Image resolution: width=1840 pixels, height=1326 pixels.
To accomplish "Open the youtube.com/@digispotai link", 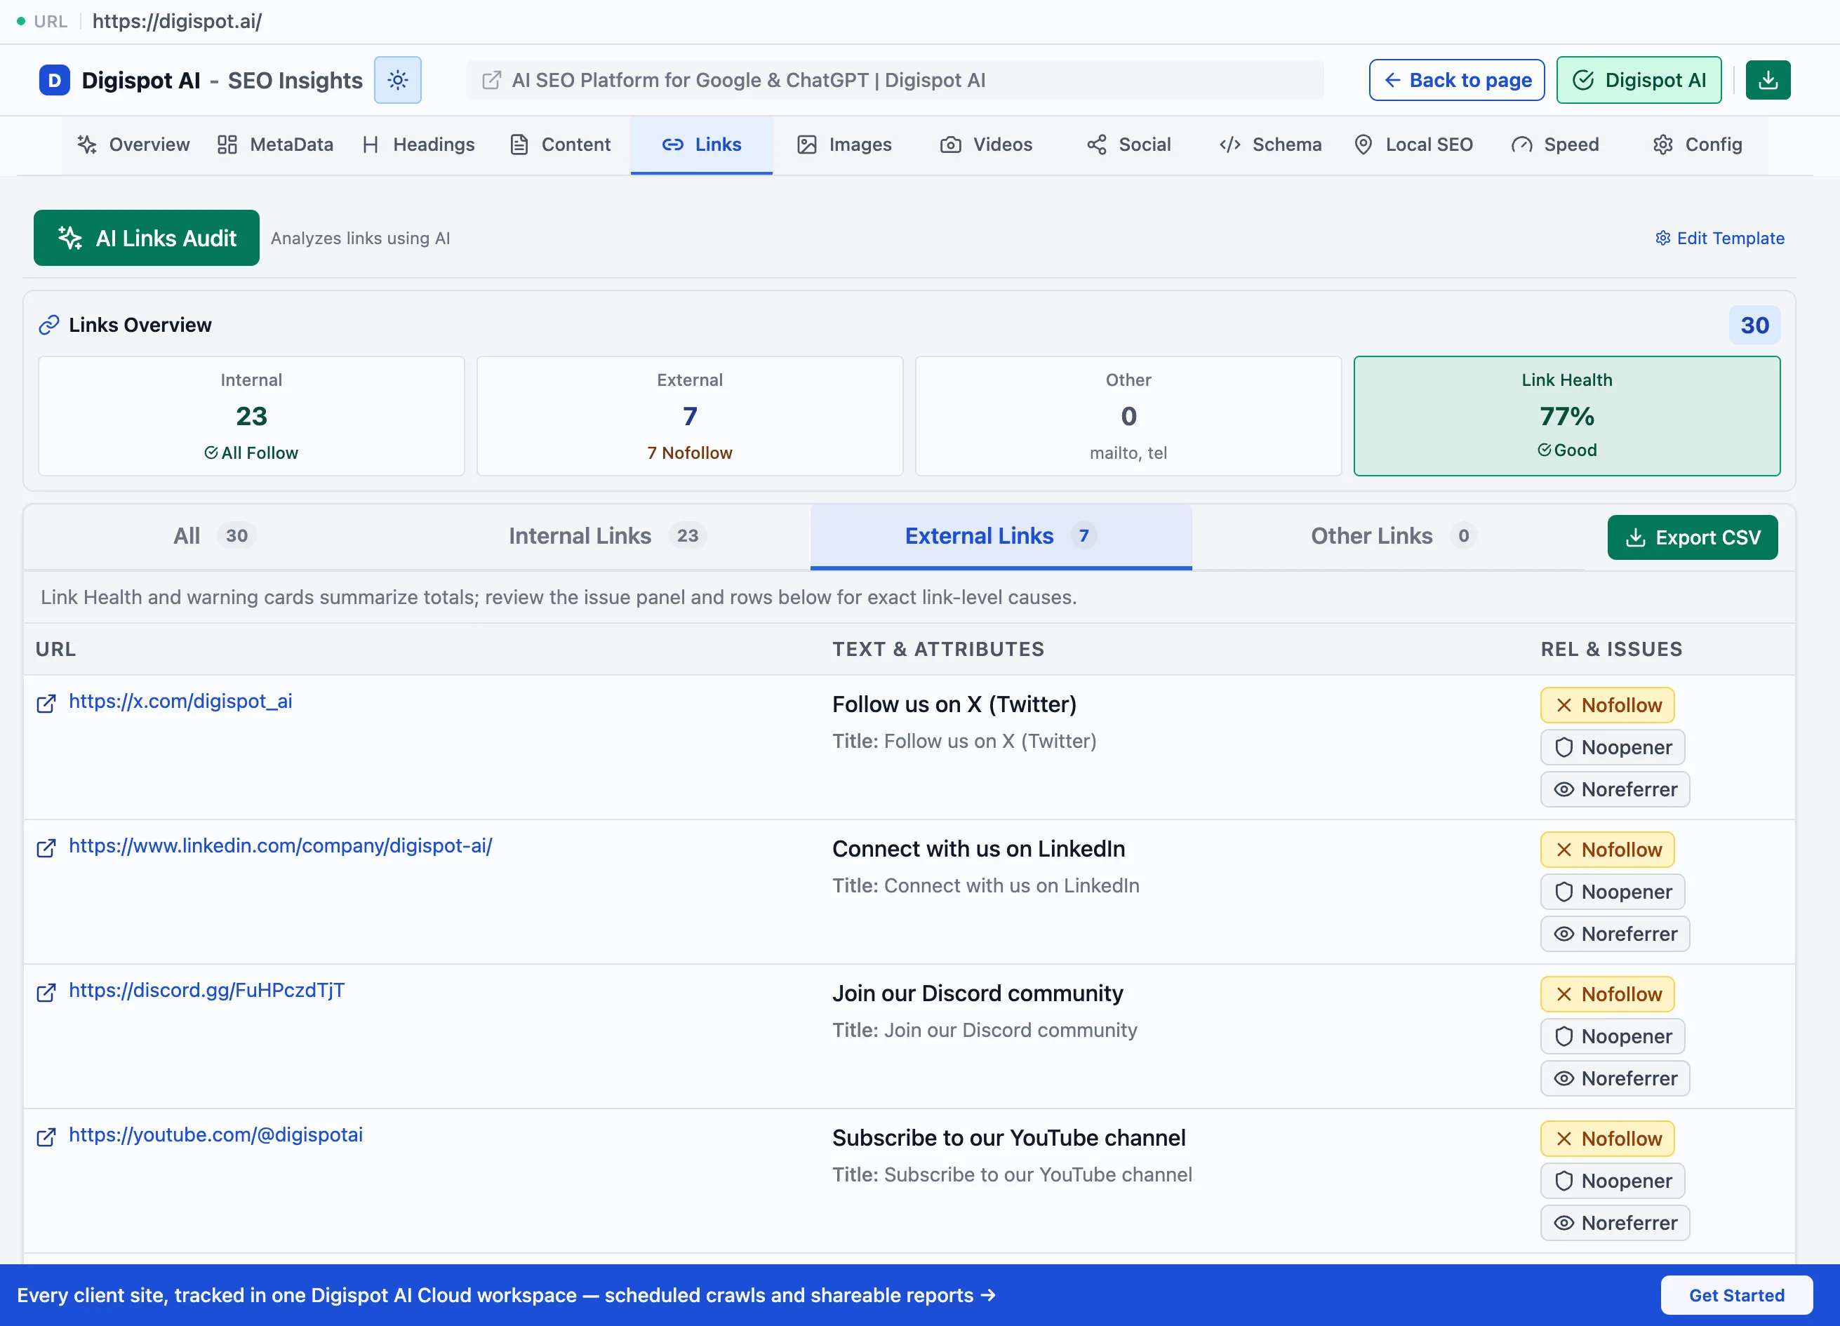I will 216,1134.
